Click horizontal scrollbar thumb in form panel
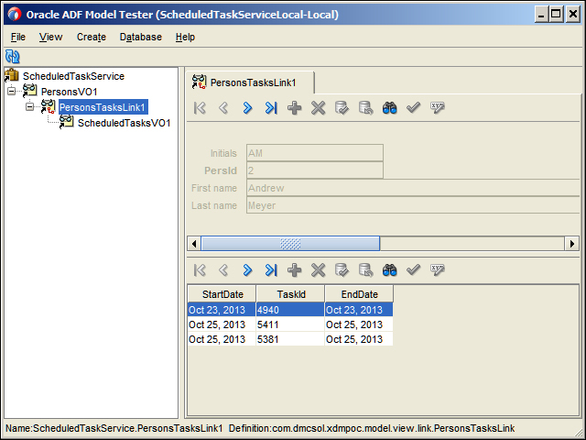The image size is (586, 440). click(x=290, y=244)
